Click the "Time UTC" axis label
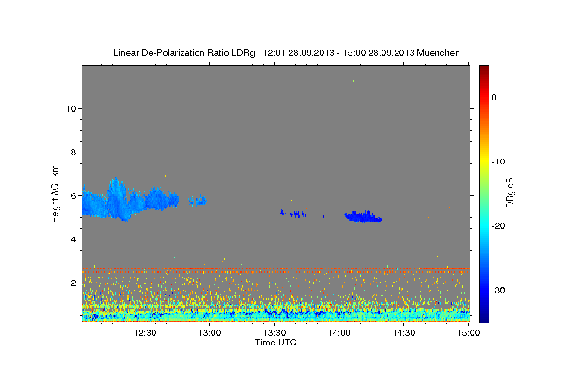The width and height of the screenshot is (581, 387). [x=275, y=342]
